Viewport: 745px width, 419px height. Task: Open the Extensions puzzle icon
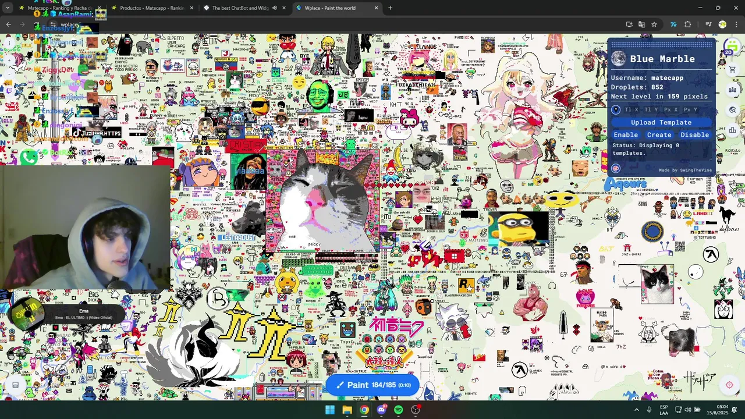coord(688,24)
